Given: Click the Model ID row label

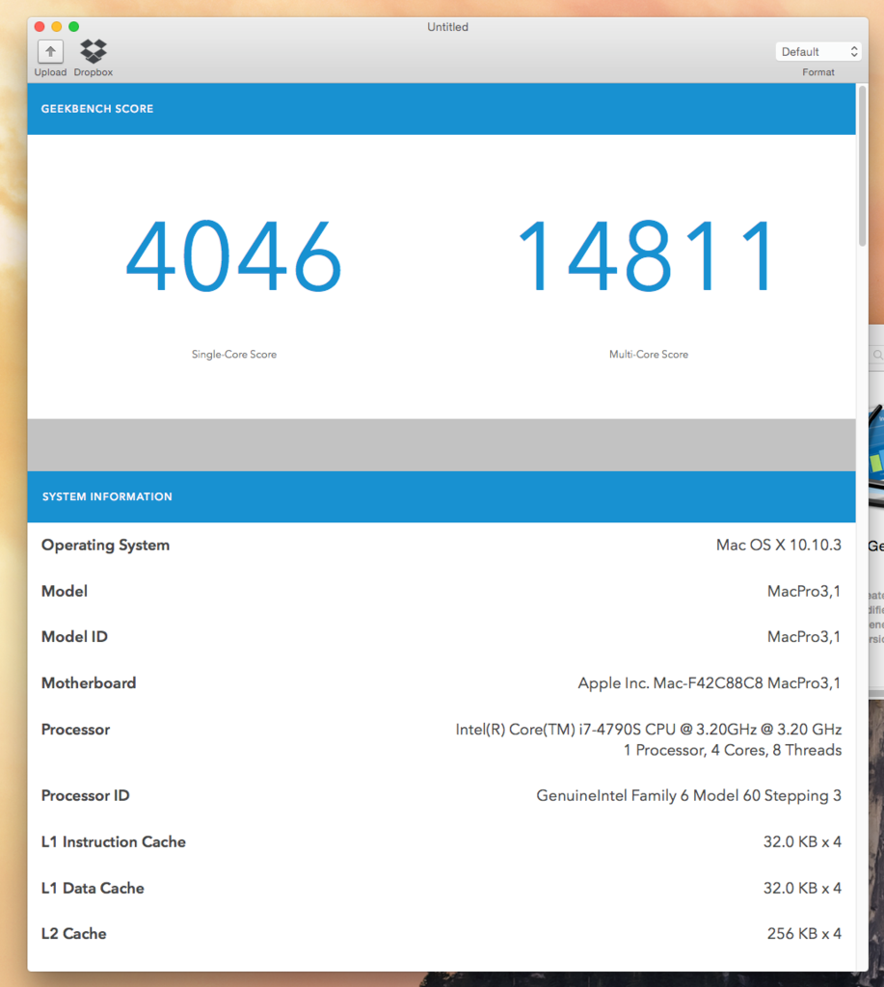Looking at the screenshot, I should tap(74, 637).
